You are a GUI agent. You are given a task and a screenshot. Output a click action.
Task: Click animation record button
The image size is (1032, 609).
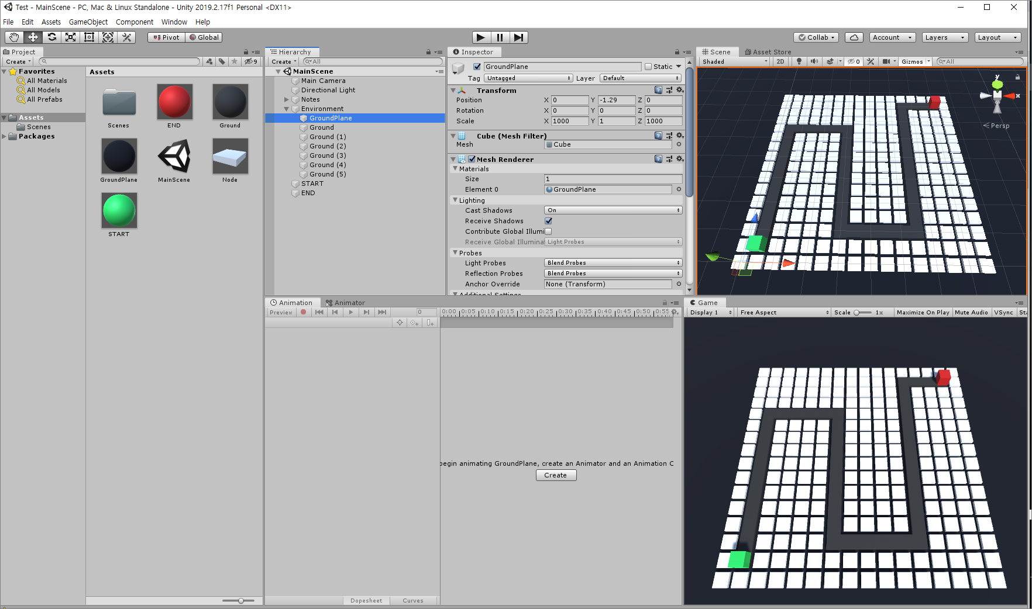coord(304,312)
